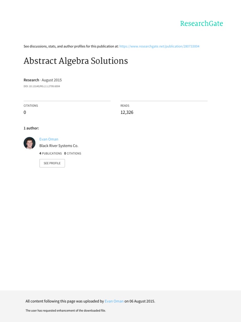This screenshot has height=322, width=241.
Task: Click the CITATIONS stat heading
Action: pos(31,106)
